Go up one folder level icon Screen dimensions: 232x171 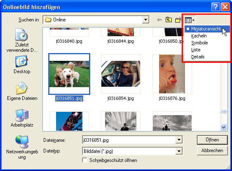click(169, 20)
